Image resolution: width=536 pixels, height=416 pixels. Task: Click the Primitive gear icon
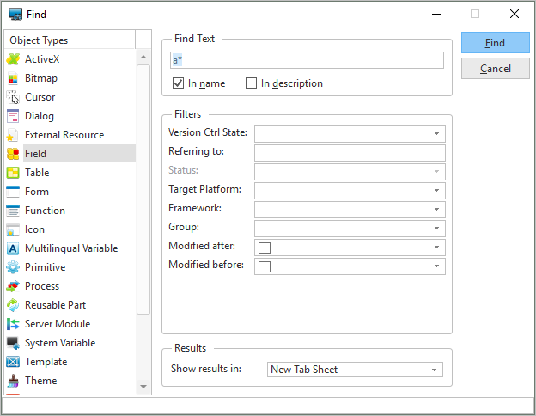tap(13, 267)
